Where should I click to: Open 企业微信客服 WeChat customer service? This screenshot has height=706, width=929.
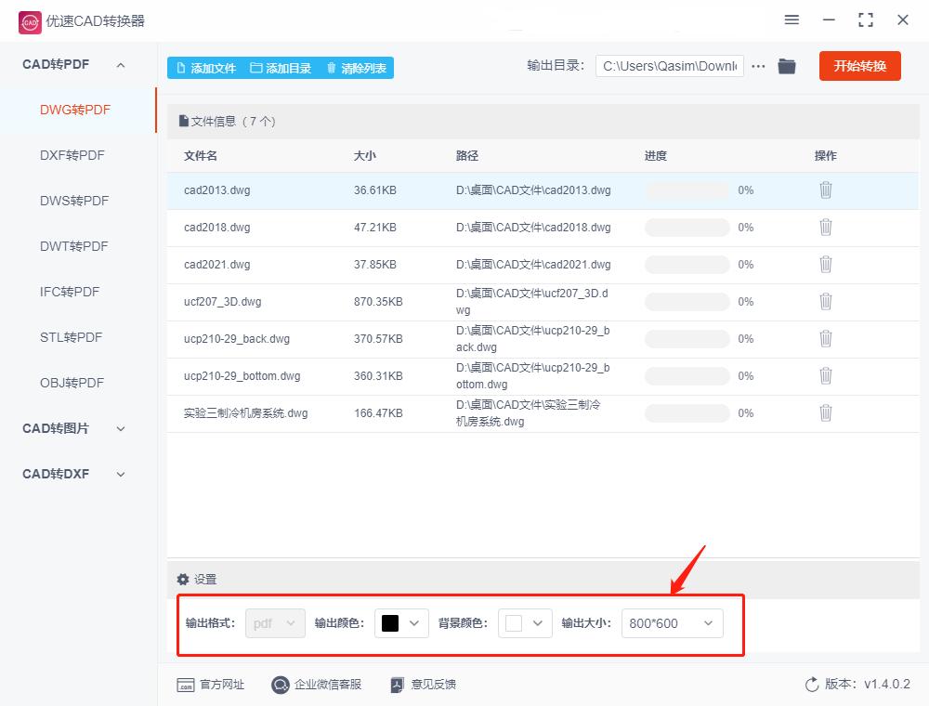point(280,685)
